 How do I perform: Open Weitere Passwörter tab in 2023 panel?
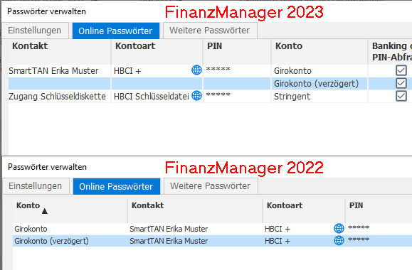210,31
